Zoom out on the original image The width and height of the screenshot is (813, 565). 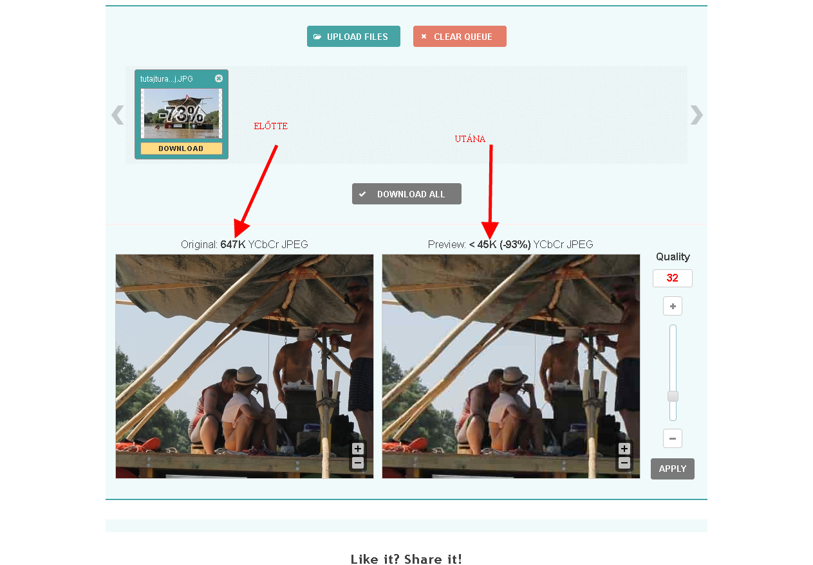pyautogui.click(x=358, y=463)
